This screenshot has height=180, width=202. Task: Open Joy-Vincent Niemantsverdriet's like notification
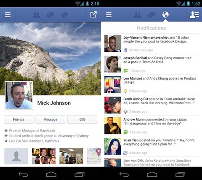pos(151,43)
